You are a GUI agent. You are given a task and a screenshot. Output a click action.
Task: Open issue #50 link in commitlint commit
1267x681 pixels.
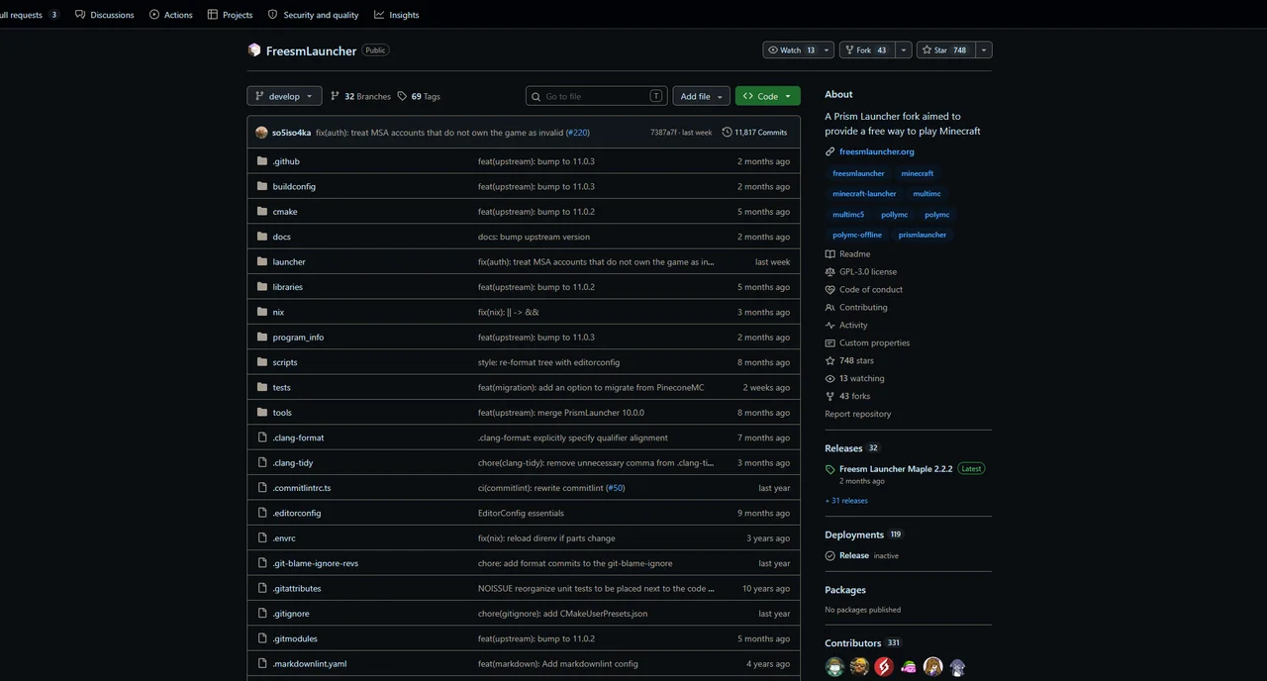(x=615, y=488)
